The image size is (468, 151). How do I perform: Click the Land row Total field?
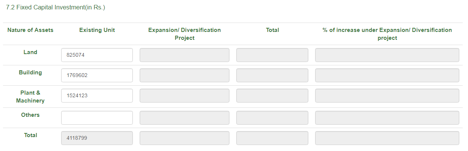[x=272, y=55]
